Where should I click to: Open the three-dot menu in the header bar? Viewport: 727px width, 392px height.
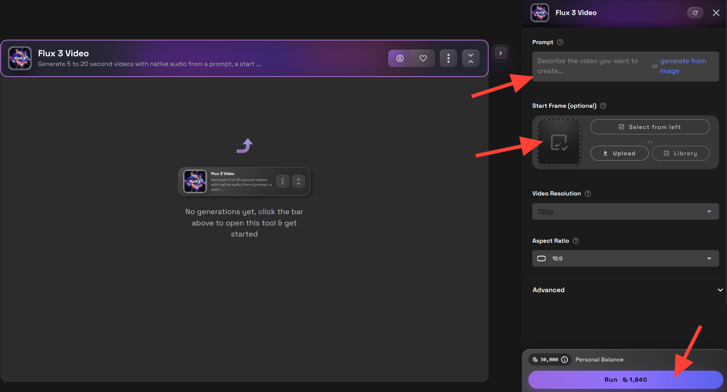coord(448,58)
